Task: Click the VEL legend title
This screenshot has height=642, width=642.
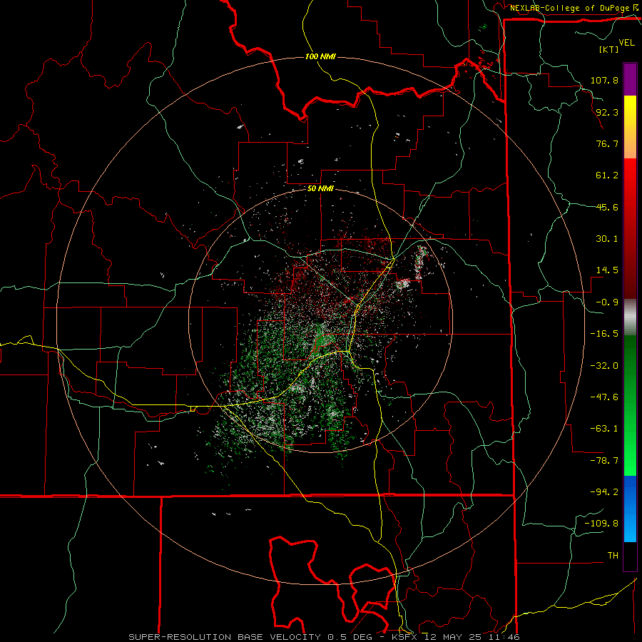Action: (626, 43)
